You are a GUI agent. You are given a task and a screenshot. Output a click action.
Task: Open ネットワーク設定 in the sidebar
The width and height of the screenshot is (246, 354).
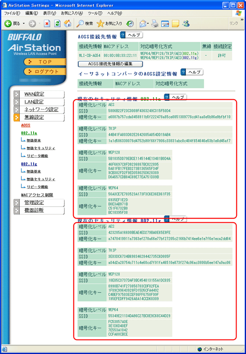41,109
